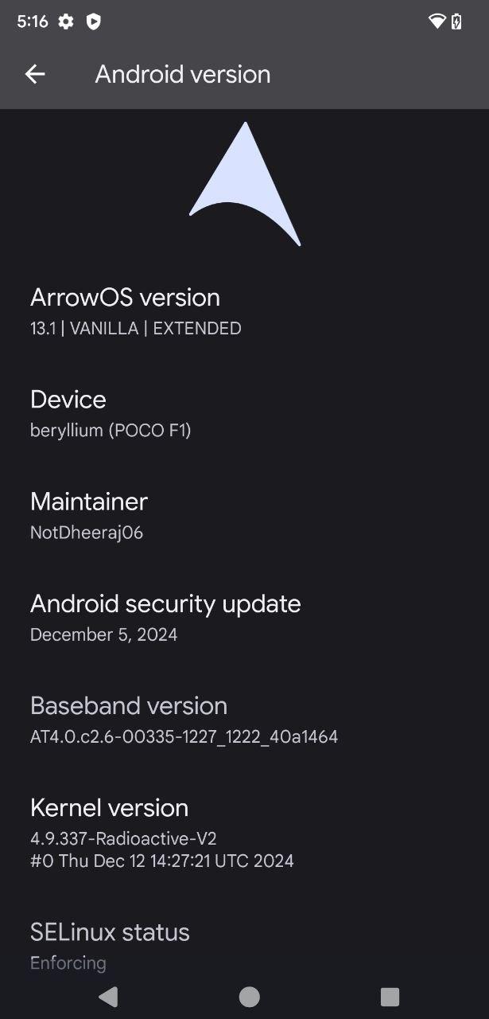489x1019 pixels.
Task: Tap the settings gear status icon
Action: click(66, 21)
